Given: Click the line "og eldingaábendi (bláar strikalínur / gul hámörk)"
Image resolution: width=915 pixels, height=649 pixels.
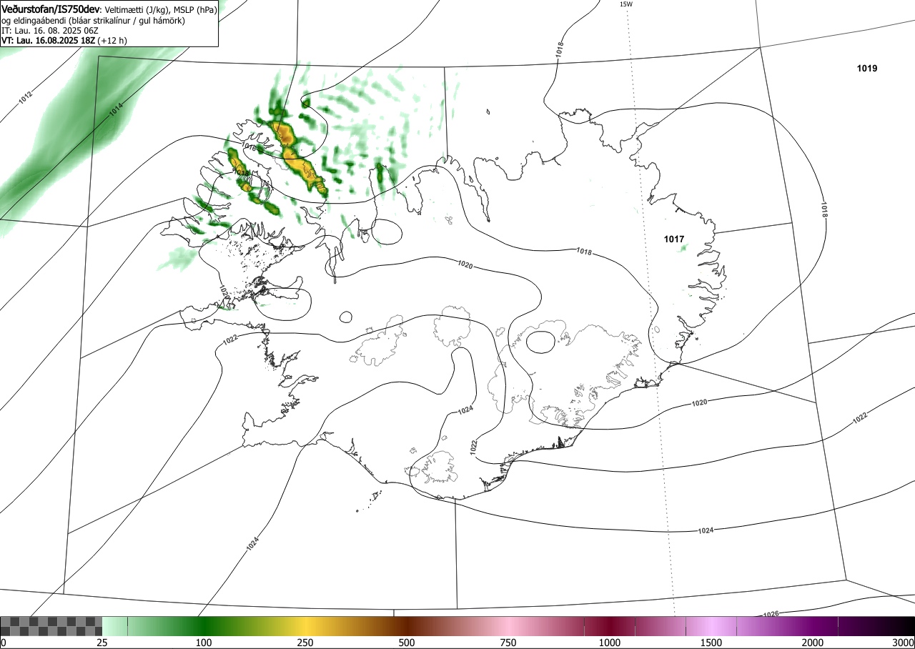Looking at the screenshot, I should (x=93, y=21).
